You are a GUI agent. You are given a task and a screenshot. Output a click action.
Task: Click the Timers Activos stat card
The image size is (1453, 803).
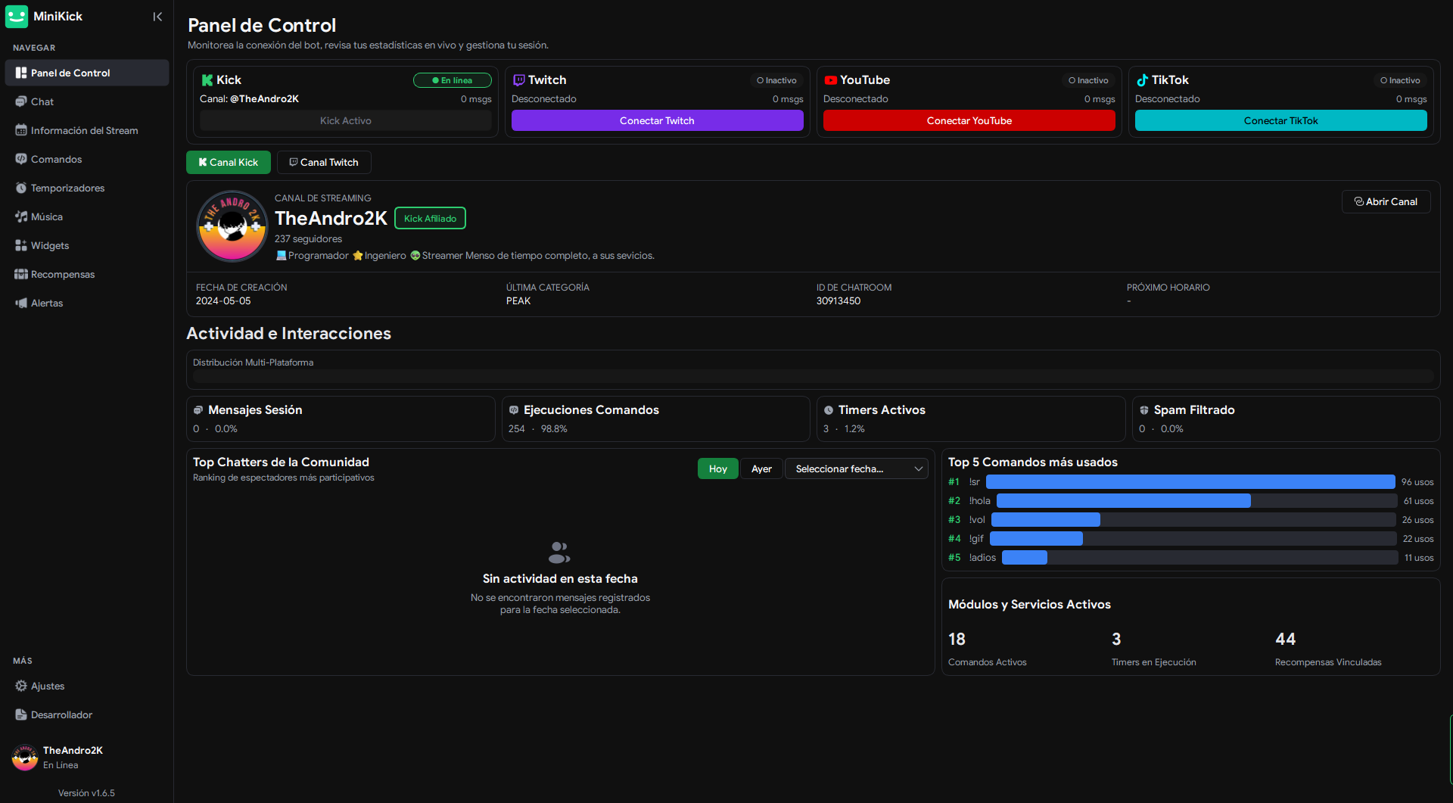(971, 419)
